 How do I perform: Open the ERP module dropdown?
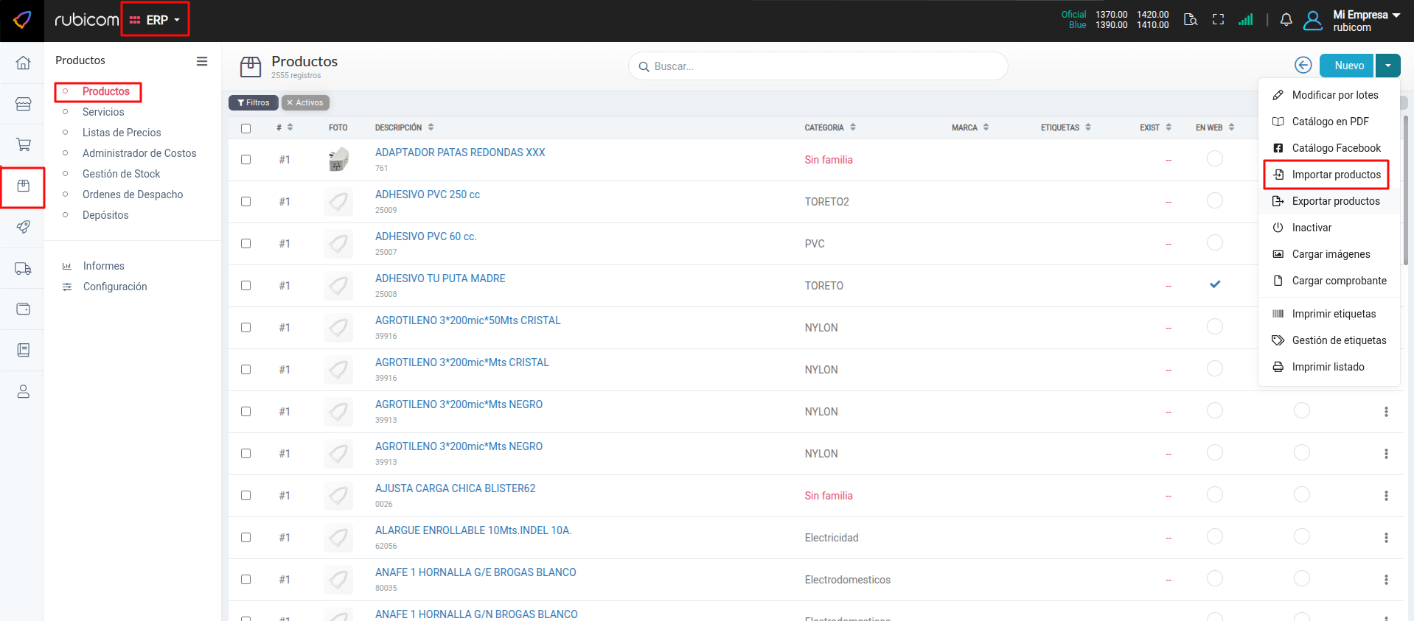156,20
